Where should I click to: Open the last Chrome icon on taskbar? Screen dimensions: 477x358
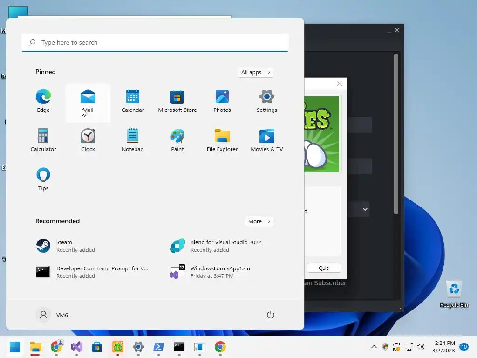220,347
